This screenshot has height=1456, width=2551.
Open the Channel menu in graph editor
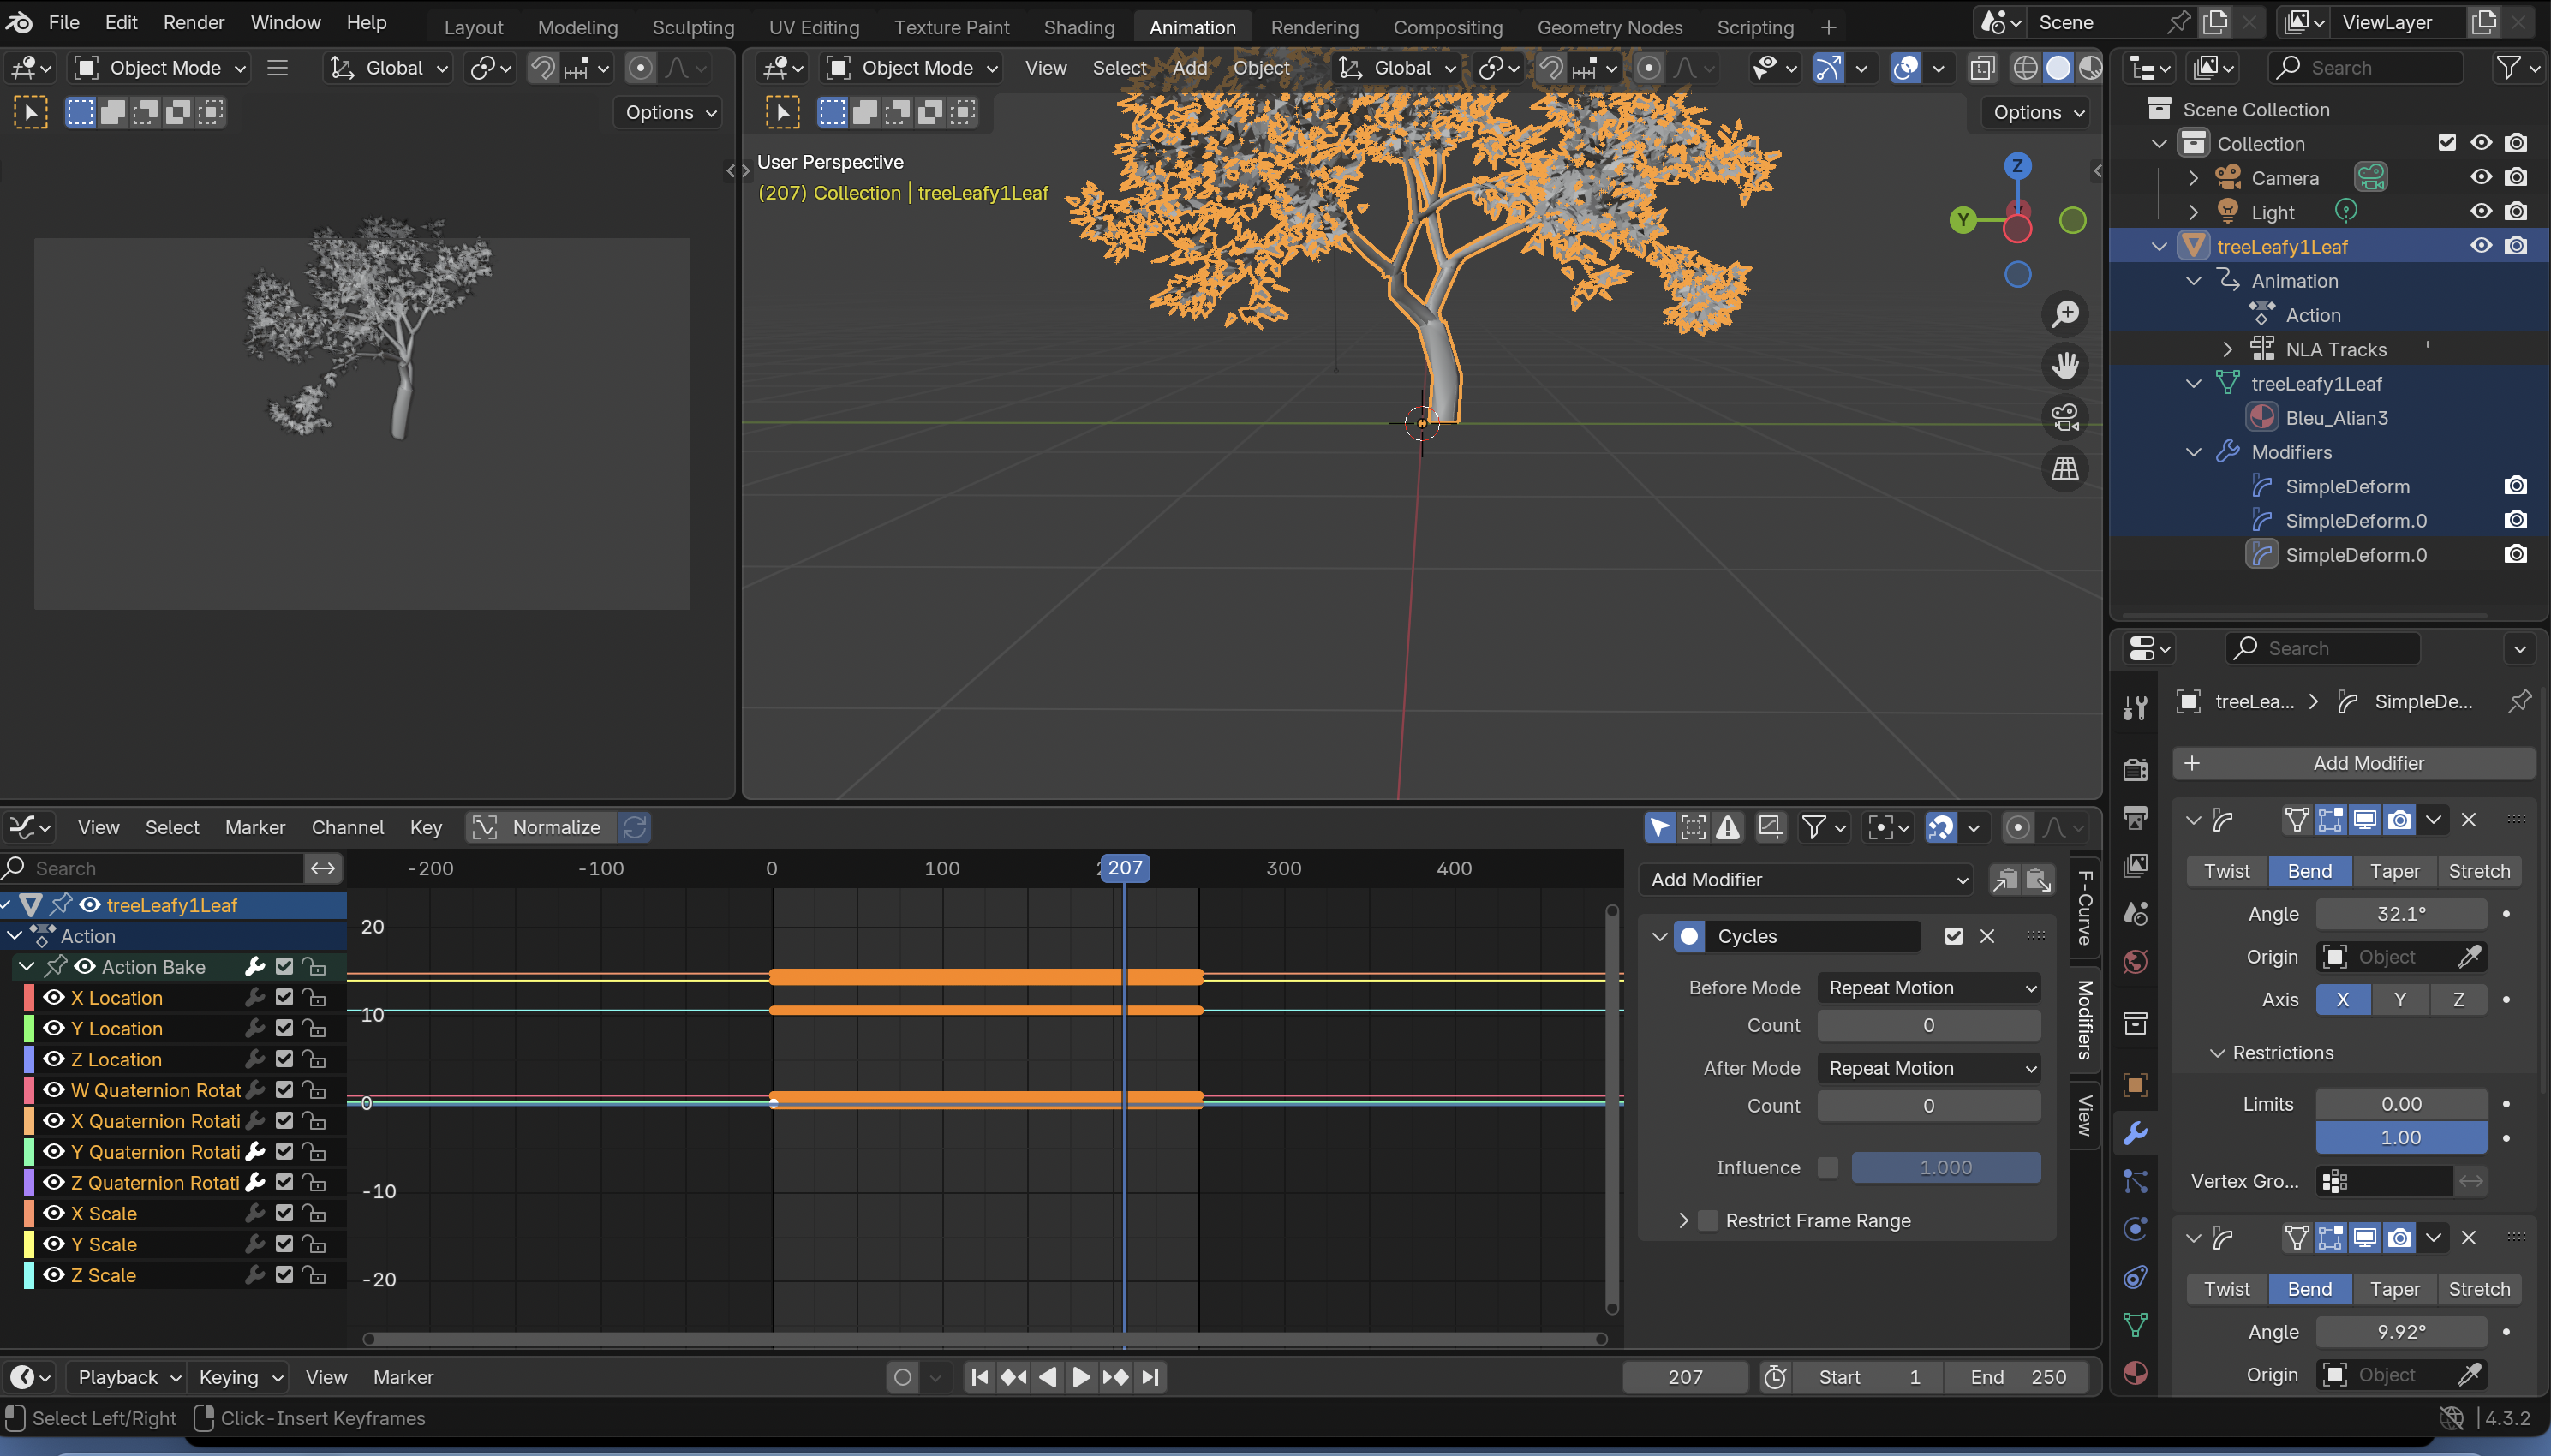click(x=347, y=827)
